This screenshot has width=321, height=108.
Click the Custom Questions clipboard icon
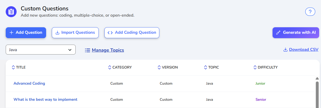11,12
